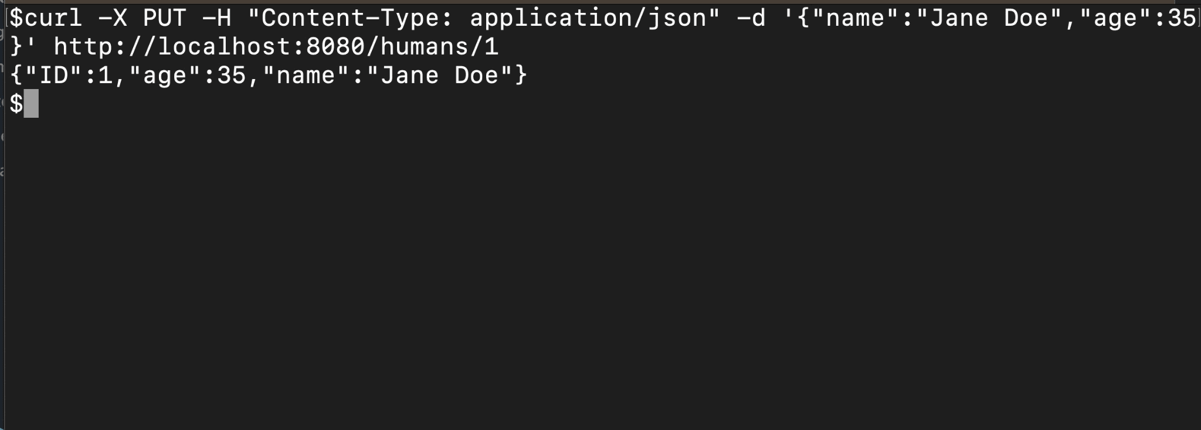Click the -H header flag

point(217,18)
